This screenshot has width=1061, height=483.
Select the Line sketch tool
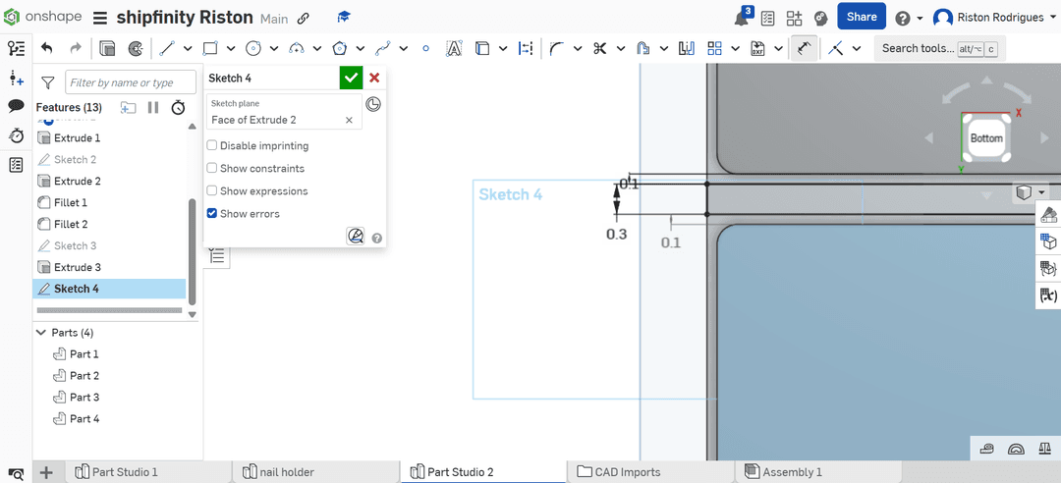pyautogui.click(x=167, y=48)
